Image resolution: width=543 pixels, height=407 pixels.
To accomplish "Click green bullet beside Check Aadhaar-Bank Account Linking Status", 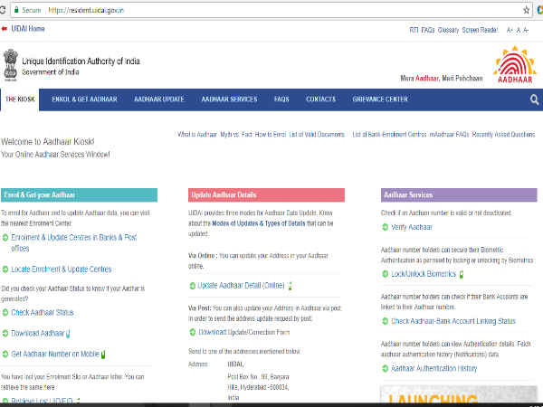I will (x=385, y=321).
